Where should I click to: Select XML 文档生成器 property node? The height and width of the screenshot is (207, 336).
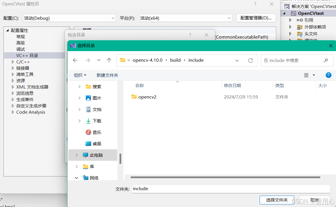pos(32,87)
